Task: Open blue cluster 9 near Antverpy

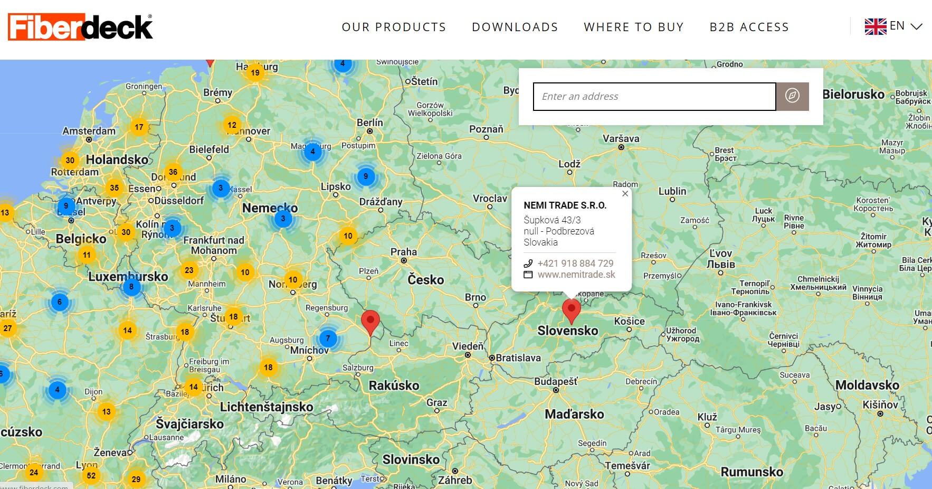Action: pyautogui.click(x=65, y=206)
